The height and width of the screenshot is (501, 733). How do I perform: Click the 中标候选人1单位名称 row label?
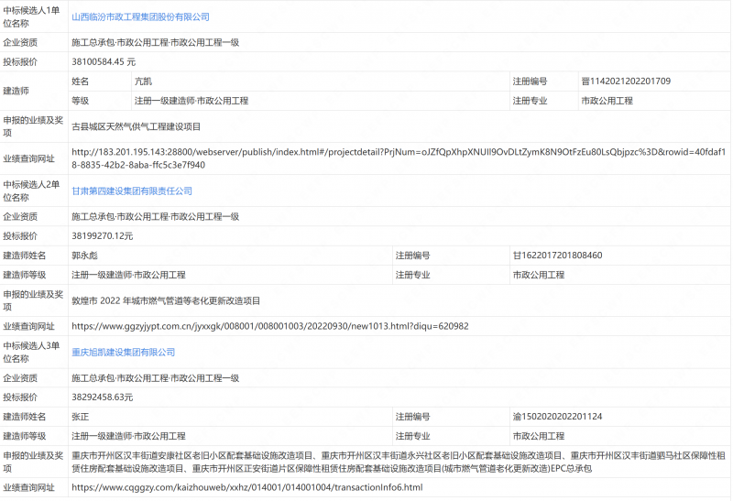tap(32, 16)
